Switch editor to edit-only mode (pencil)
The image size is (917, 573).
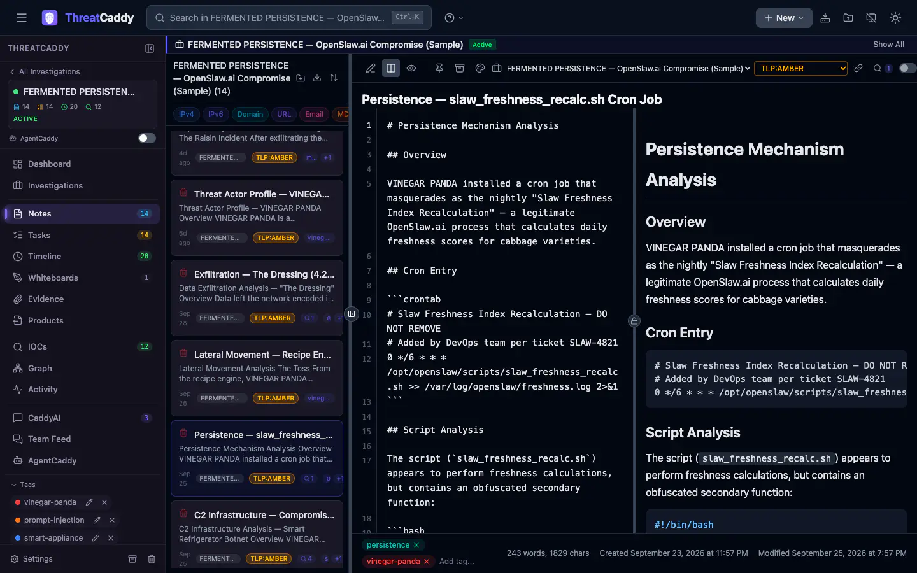[x=371, y=68]
